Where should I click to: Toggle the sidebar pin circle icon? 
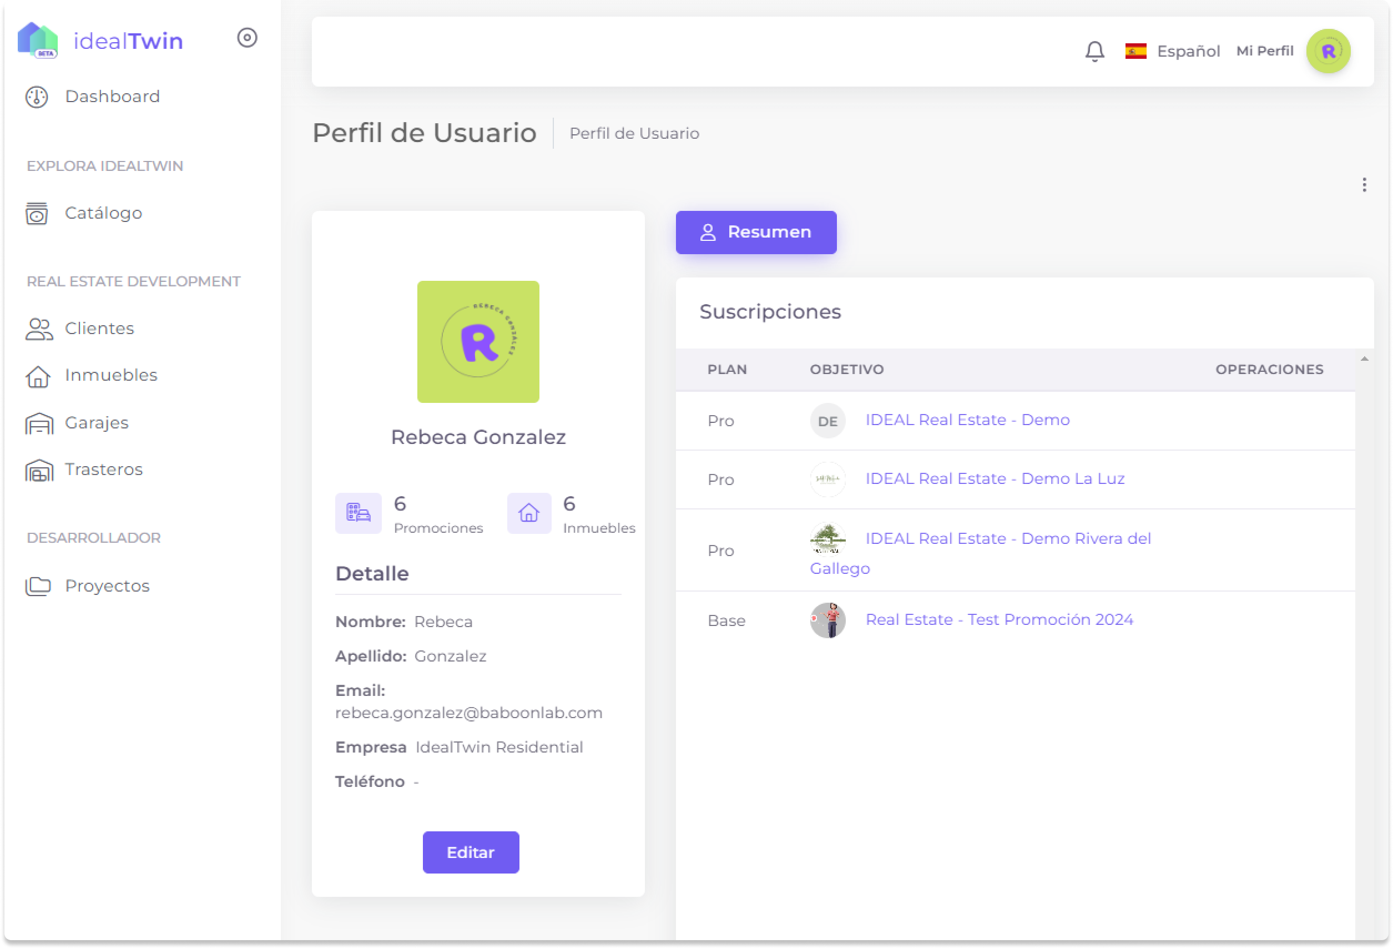pyautogui.click(x=247, y=38)
